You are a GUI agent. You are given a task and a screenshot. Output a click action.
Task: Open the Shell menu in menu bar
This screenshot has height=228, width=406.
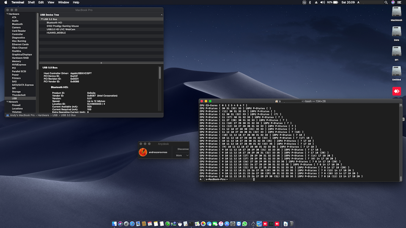(31, 3)
